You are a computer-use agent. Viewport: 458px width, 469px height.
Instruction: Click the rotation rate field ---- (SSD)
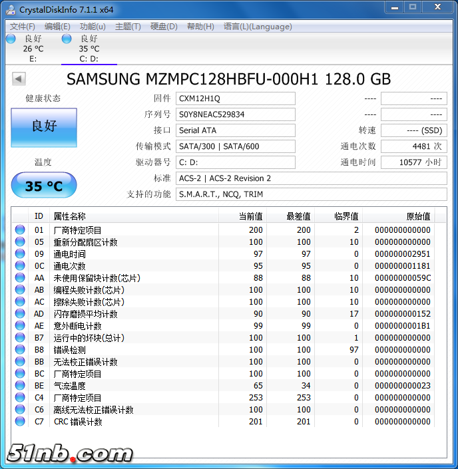coord(413,130)
